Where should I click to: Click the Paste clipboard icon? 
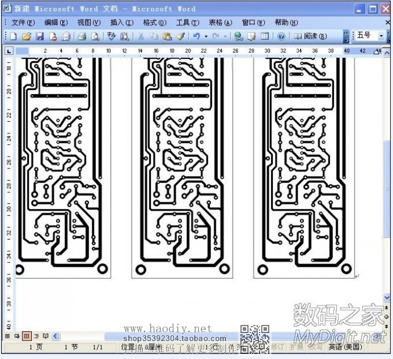(167, 36)
